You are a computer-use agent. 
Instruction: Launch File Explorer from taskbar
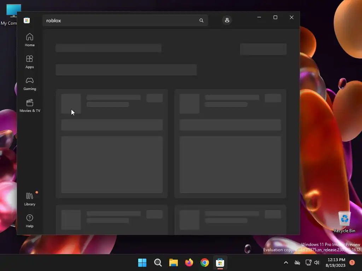coord(173,263)
